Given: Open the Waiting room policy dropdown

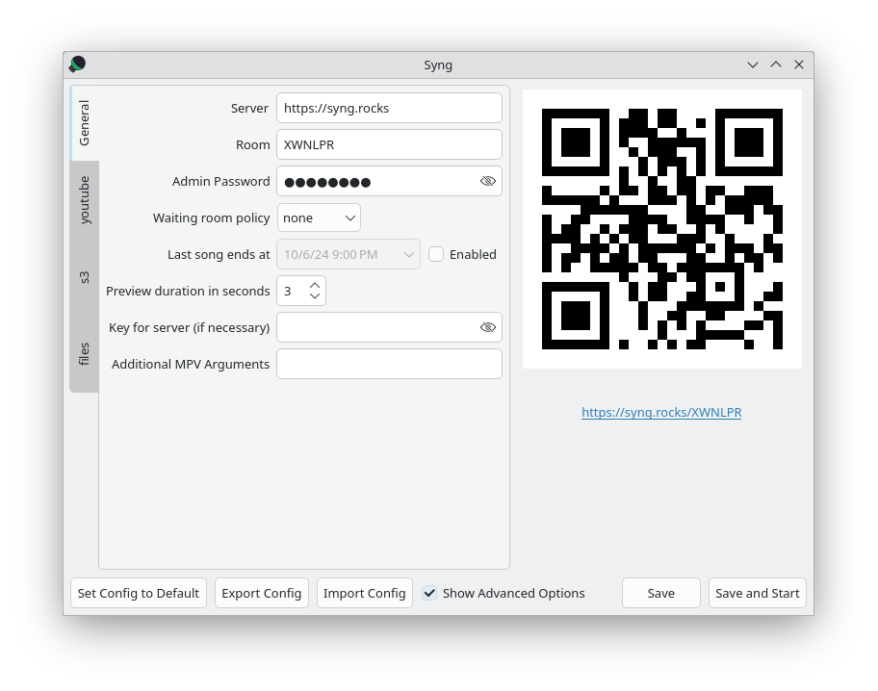Looking at the screenshot, I should click(319, 218).
